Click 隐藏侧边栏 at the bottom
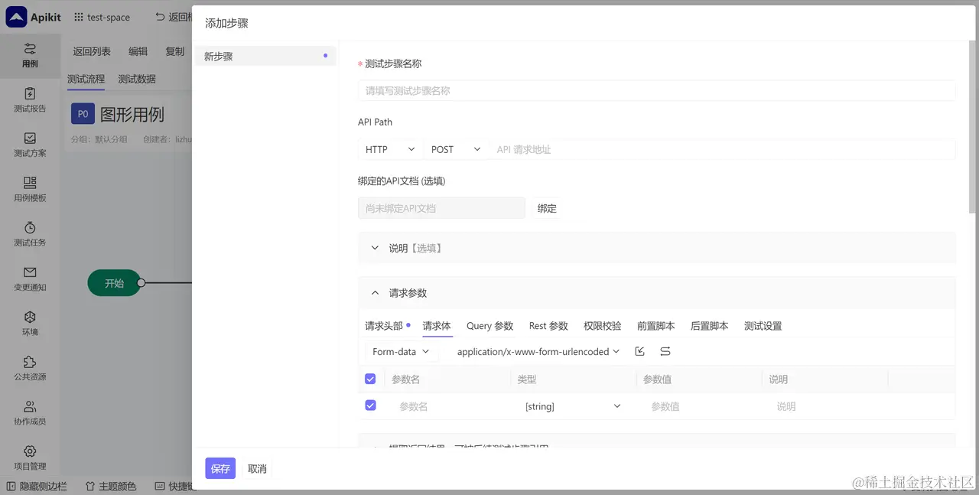The image size is (979, 495). [x=37, y=486]
